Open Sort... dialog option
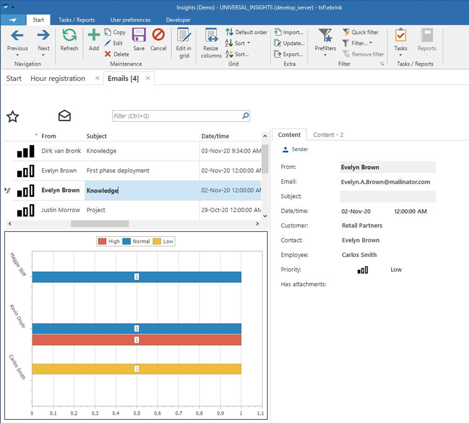 pos(237,54)
